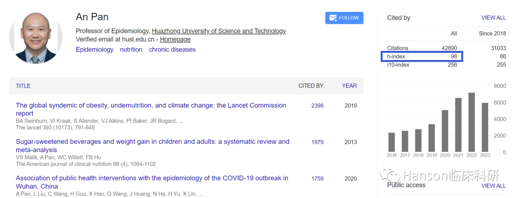Click View All beside Public access

click(494, 186)
